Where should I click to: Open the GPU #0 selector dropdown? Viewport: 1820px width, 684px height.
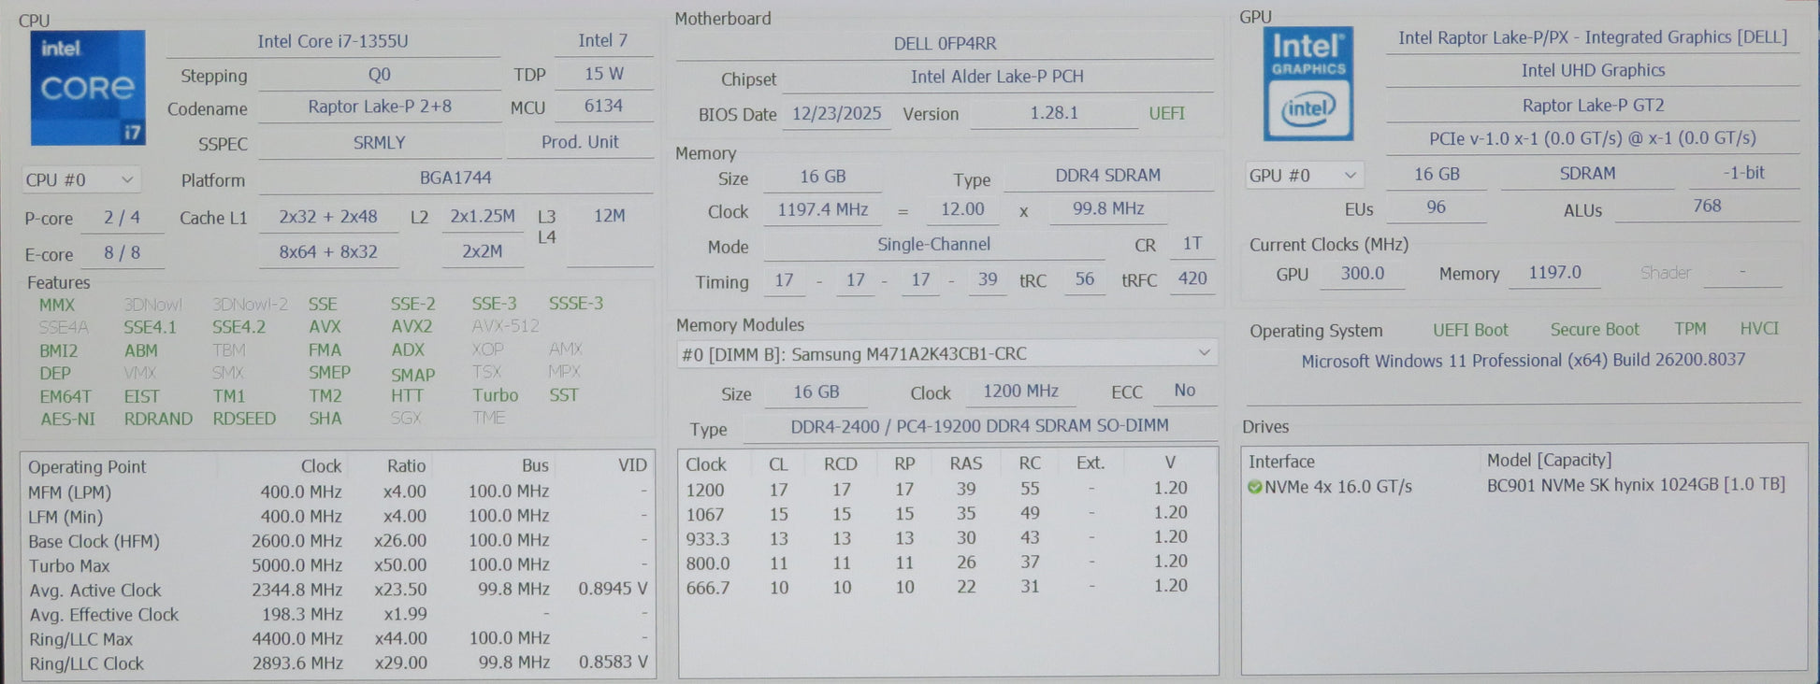tap(1304, 175)
